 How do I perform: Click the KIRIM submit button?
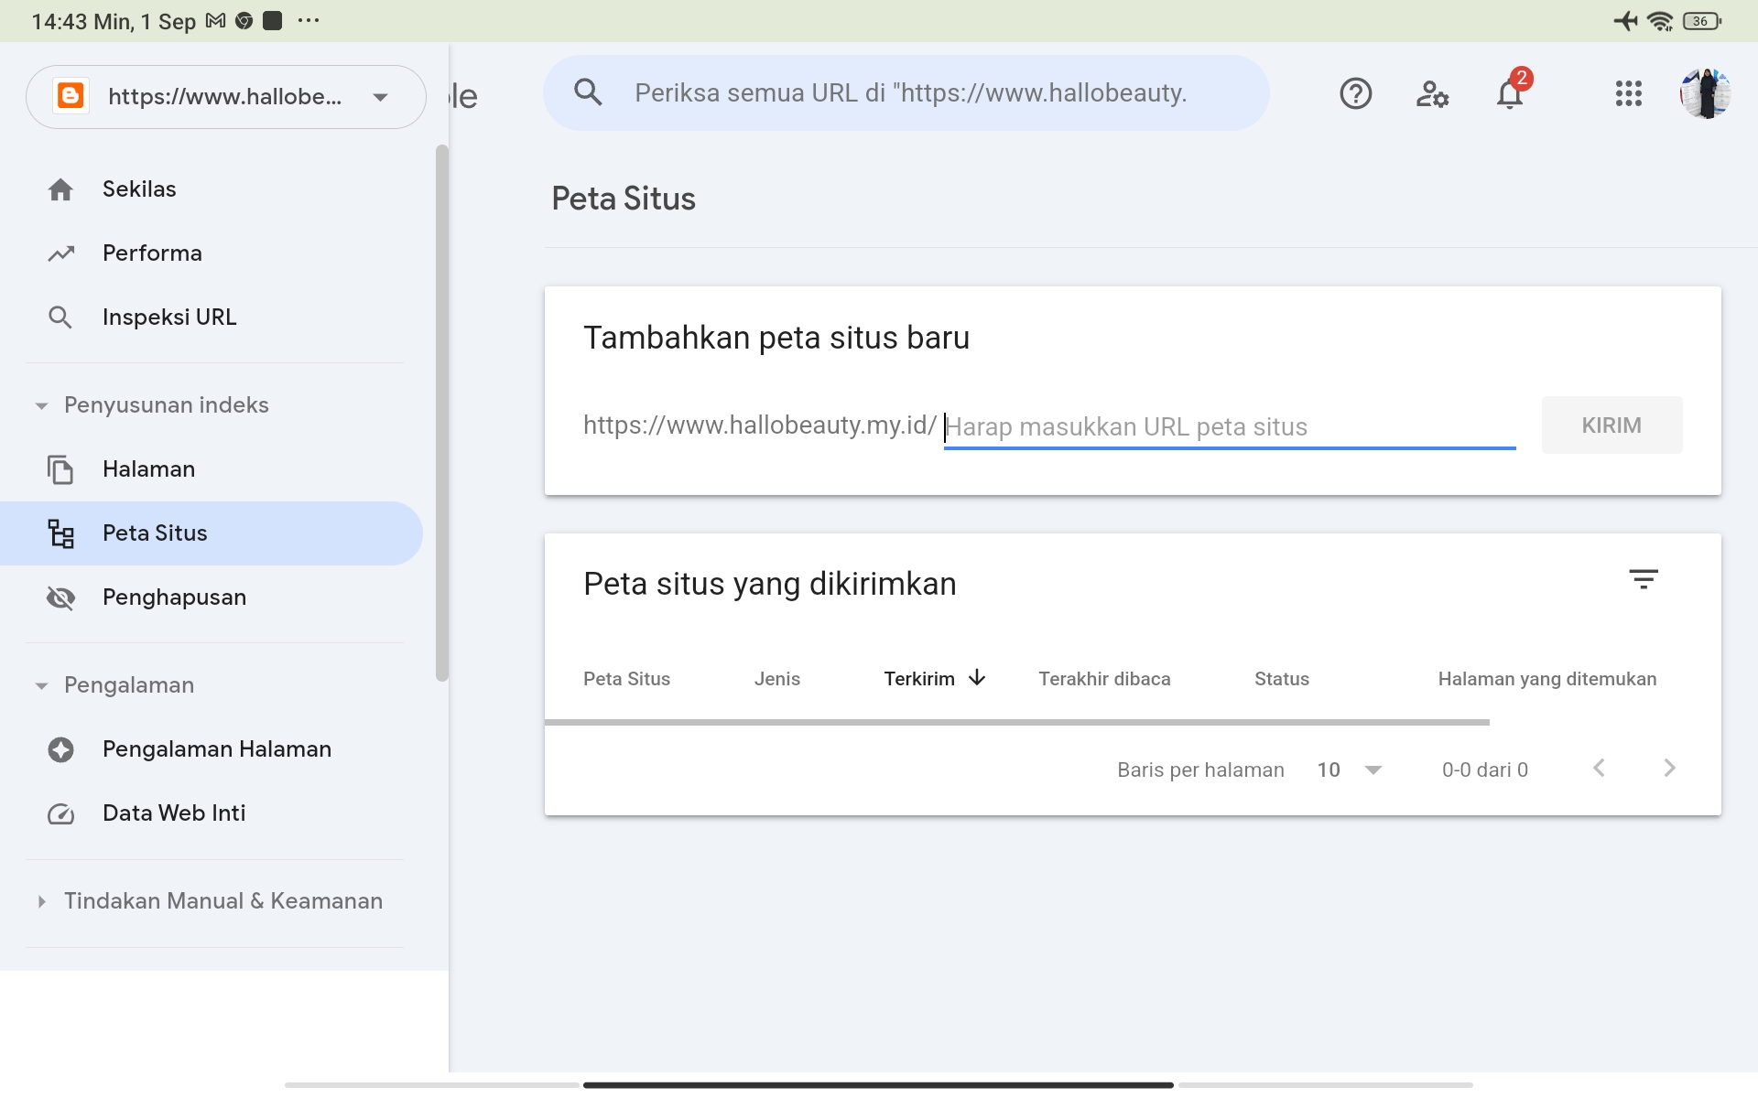[x=1611, y=425]
